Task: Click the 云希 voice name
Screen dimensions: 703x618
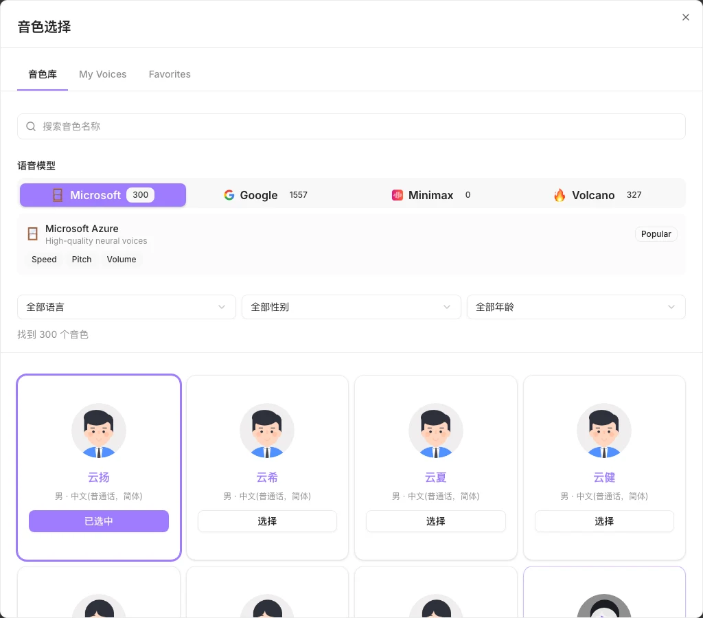Action: (267, 478)
